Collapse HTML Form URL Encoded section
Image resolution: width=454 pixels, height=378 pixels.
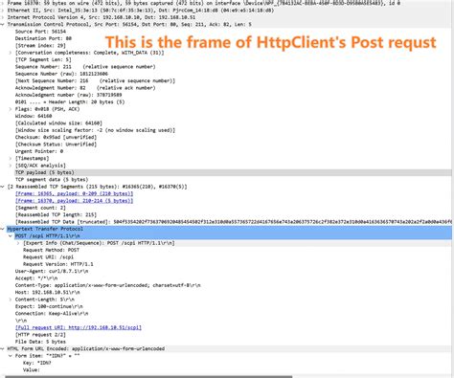[3, 348]
